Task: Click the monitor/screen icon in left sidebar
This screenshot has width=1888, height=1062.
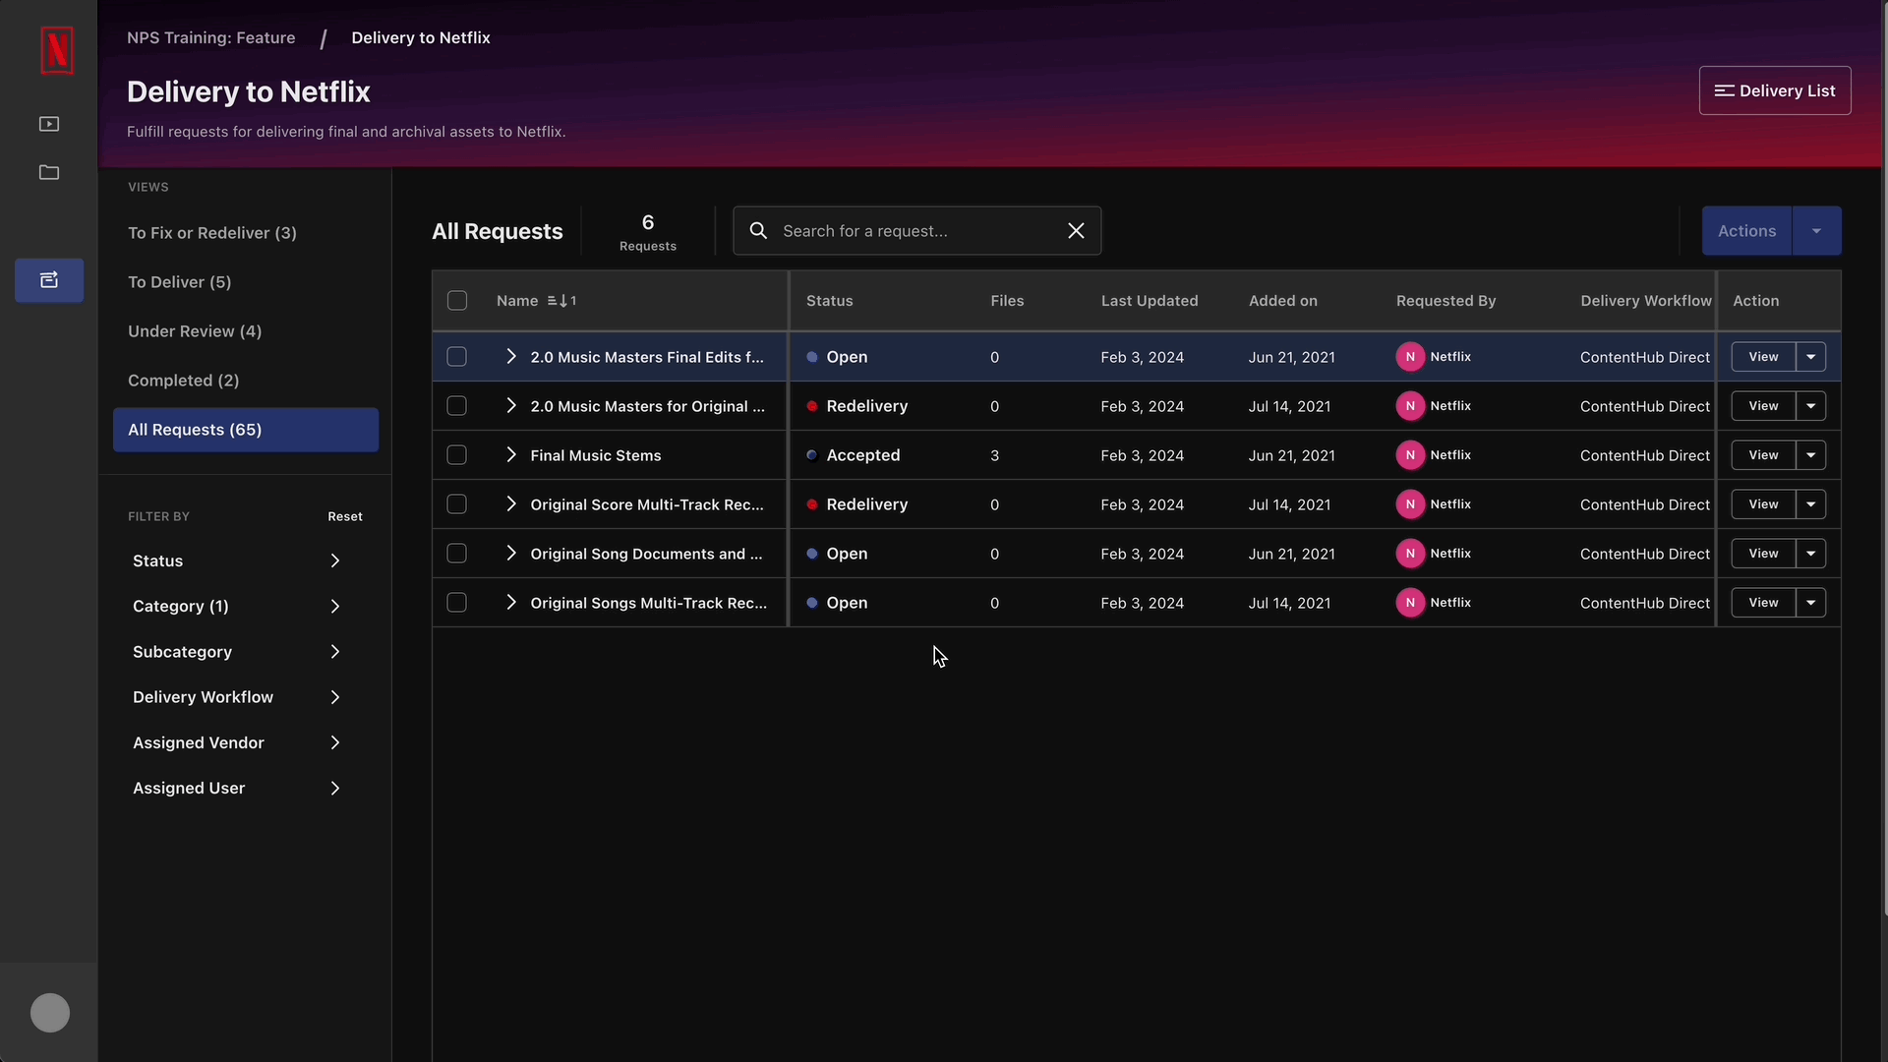Action: [x=48, y=122]
